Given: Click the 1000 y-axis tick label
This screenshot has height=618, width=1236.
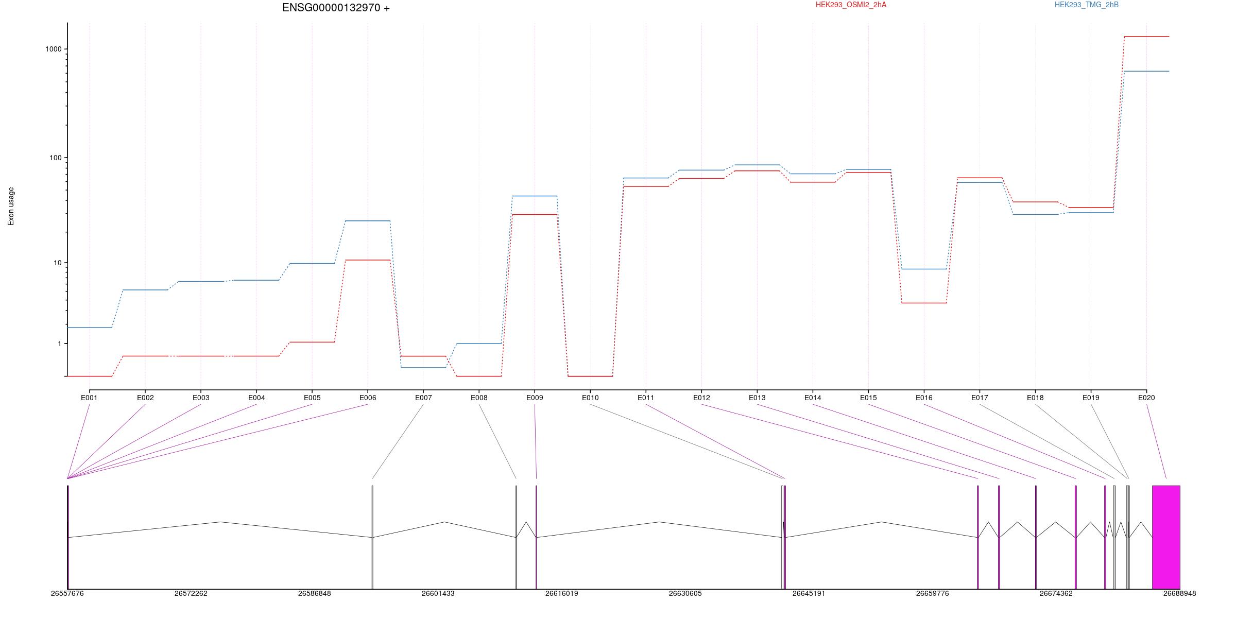Looking at the screenshot, I should point(53,49).
